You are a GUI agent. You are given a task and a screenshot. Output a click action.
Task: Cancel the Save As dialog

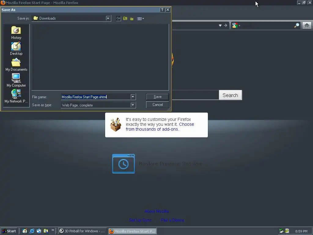[x=157, y=105]
